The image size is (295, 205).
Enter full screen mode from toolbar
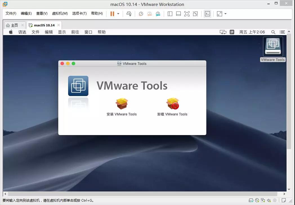187,14
